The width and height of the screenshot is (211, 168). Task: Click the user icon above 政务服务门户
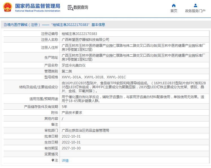195,6
